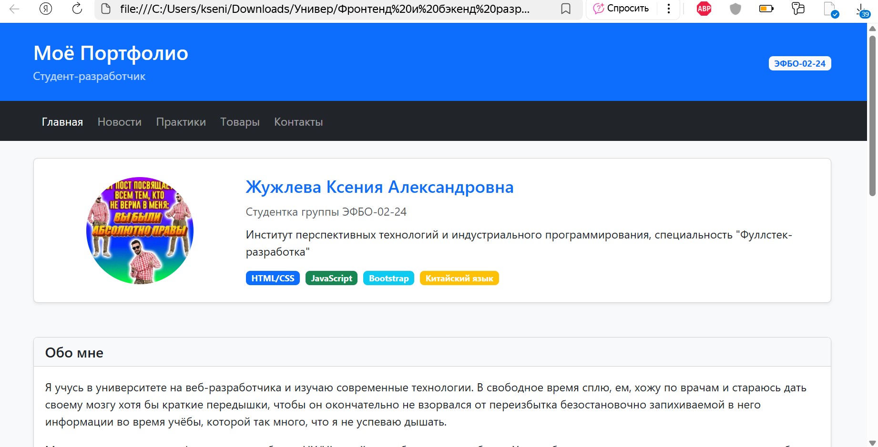This screenshot has width=878, height=447.
Task: Click the yellow Китайский язык badge
Action: [x=459, y=278]
